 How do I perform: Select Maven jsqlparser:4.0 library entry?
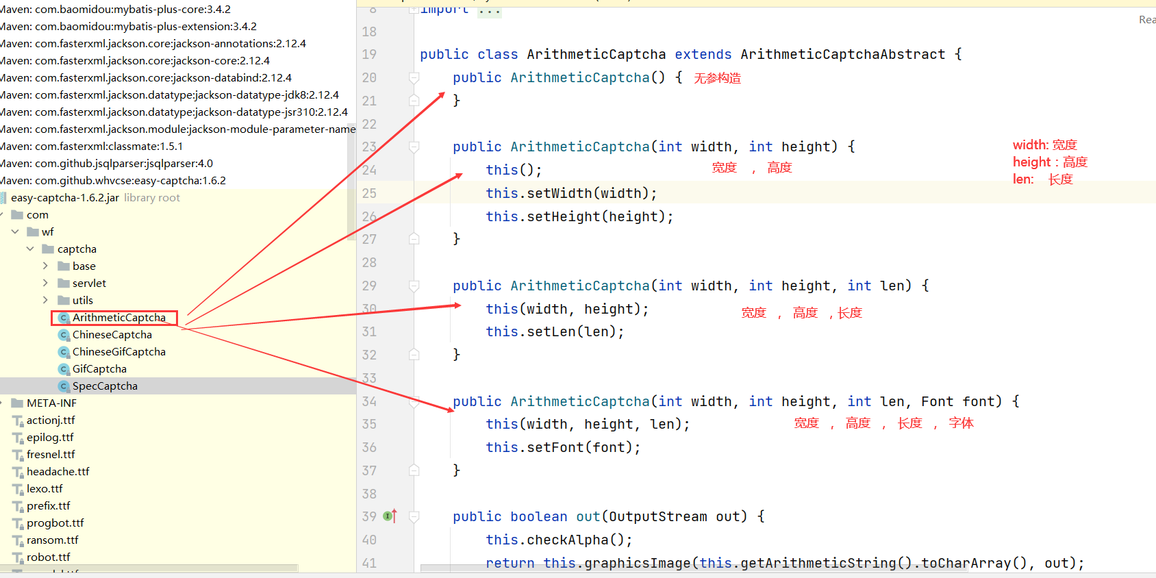(106, 164)
